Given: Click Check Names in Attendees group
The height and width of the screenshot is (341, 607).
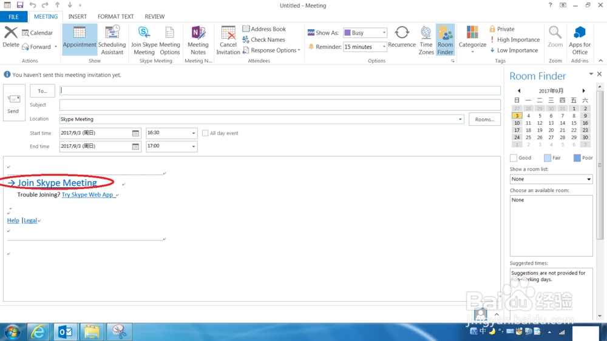Looking at the screenshot, I should tap(263, 39).
